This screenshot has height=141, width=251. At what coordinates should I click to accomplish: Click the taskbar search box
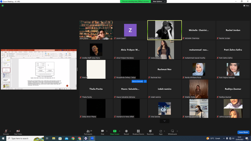(25, 138)
